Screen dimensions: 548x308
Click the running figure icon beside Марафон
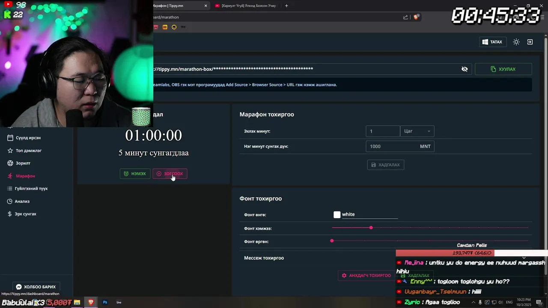10,176
